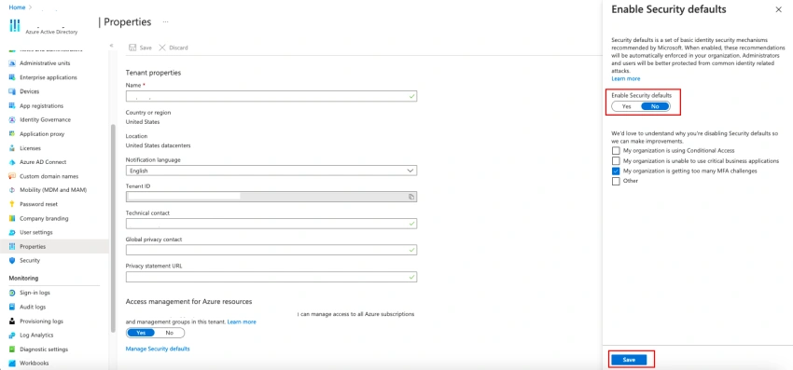Click the Log Analytics icon

point(12,336)
